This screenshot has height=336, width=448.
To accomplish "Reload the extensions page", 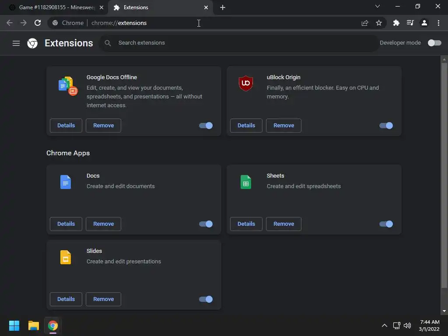I will [38, 23].
